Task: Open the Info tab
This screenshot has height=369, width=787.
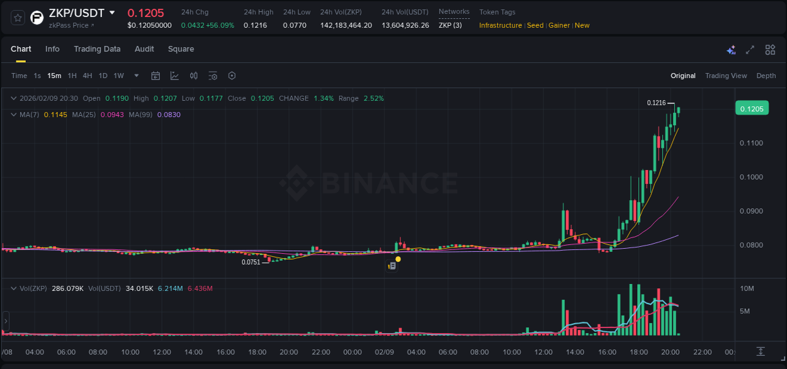Action: [52, 49]
